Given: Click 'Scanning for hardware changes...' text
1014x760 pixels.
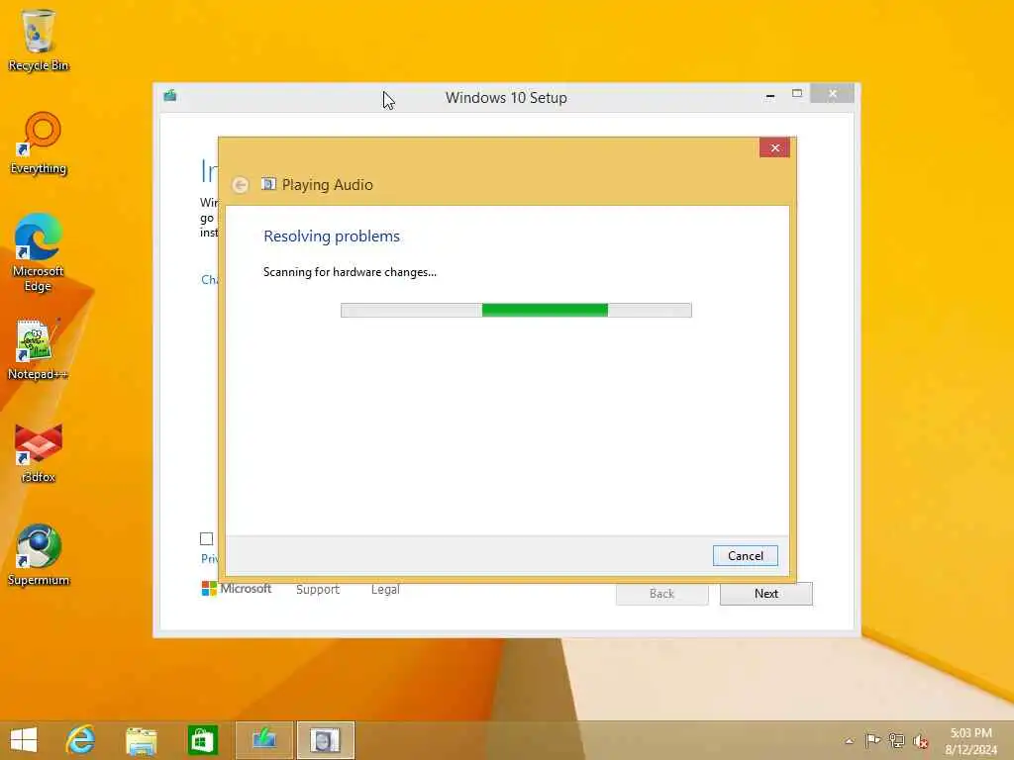Looking at the screenshot, I should point(350,272).
